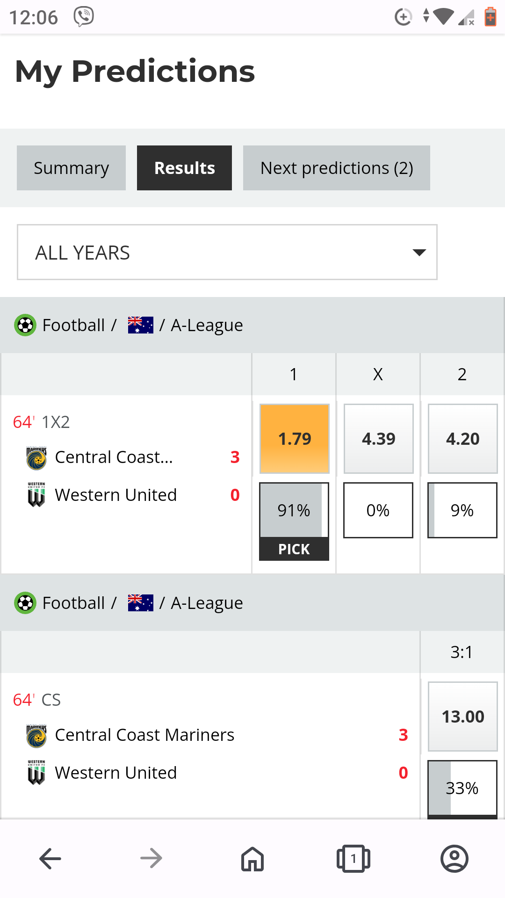The height and width of the screenshot is (898, 505).
Task: Click the highlighted 1.79 home odds button
Action: click(x=295, y=439)
